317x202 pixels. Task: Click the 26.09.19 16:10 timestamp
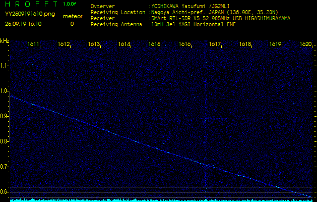23,24
